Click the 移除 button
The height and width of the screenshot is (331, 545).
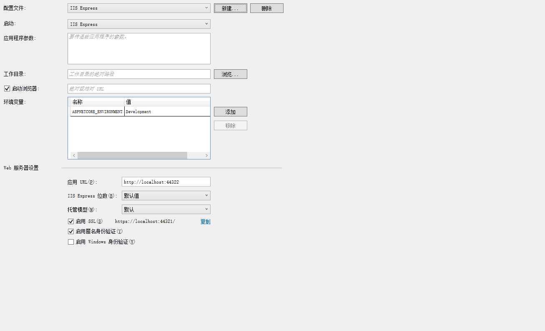[231, 126]
